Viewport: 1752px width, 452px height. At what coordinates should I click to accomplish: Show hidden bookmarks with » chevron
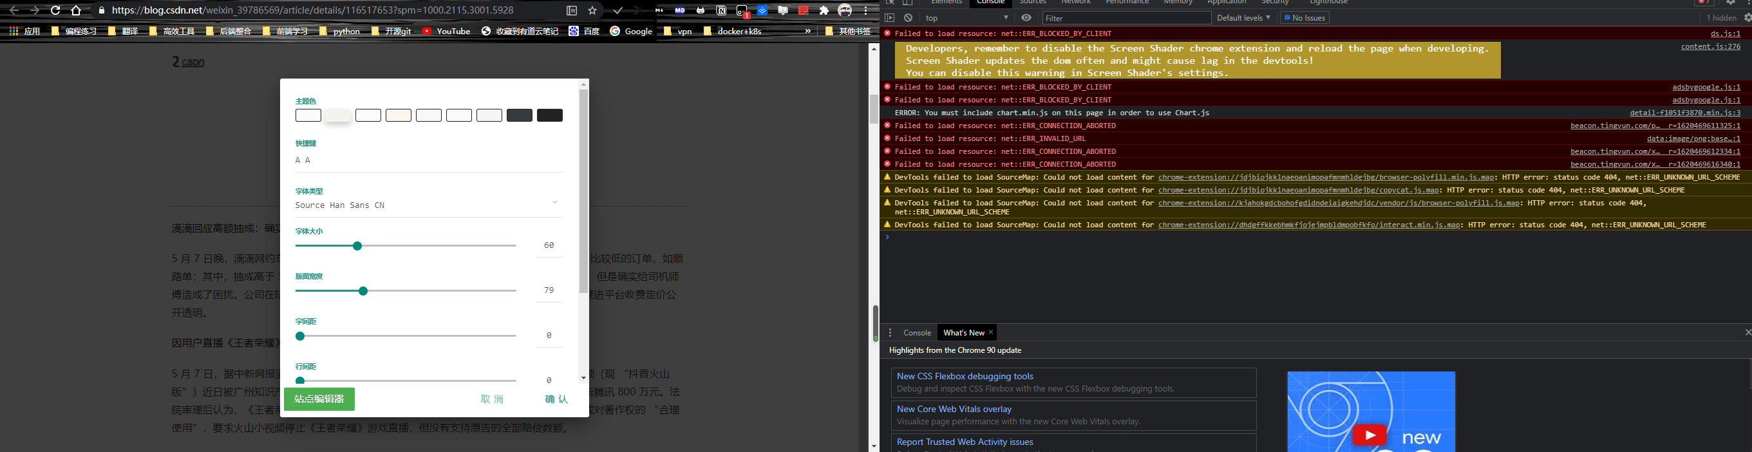(x=807, y=32)
